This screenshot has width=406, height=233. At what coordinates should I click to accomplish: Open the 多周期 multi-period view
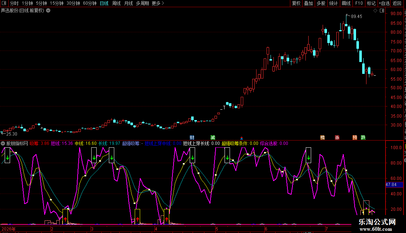click(142, 3)
